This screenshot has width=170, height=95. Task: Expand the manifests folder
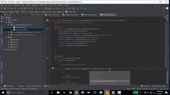(x=6, y=20)
